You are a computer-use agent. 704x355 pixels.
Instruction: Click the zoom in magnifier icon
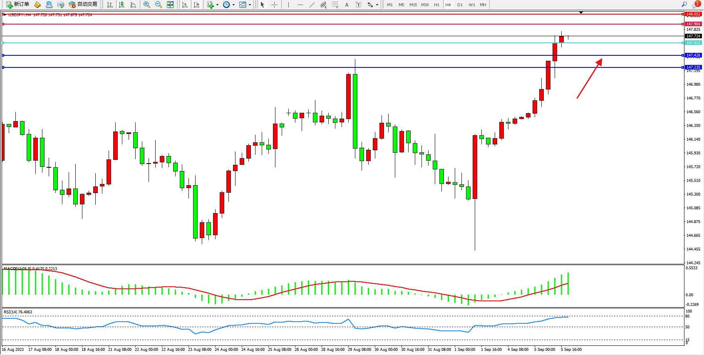pos(147,5)
